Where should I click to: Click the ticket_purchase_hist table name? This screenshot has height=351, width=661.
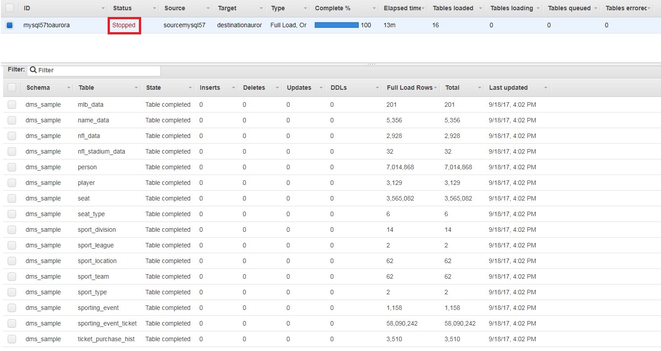(x=106, y=339)
